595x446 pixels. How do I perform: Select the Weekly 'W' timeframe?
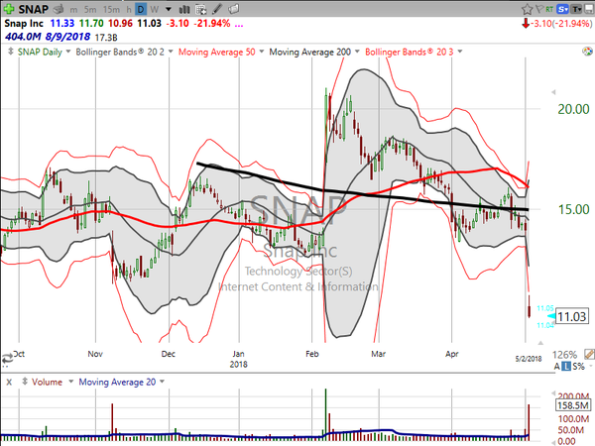pos(154,10)
